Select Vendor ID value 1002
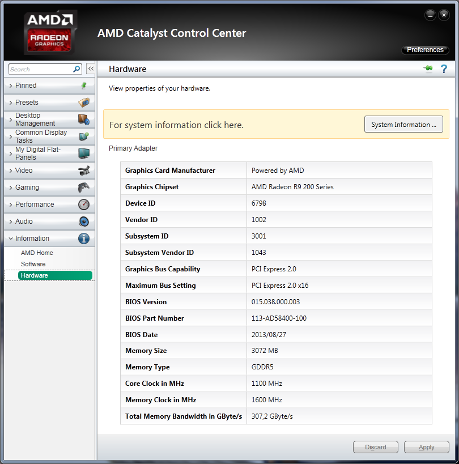The image size is (459, 464). pos(258,220)
